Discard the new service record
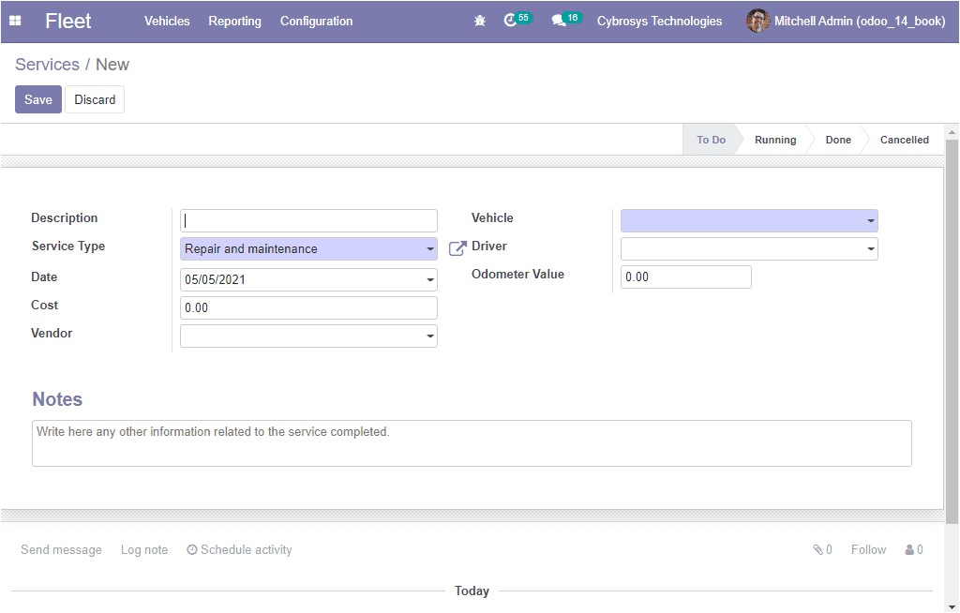 point(95,99)
